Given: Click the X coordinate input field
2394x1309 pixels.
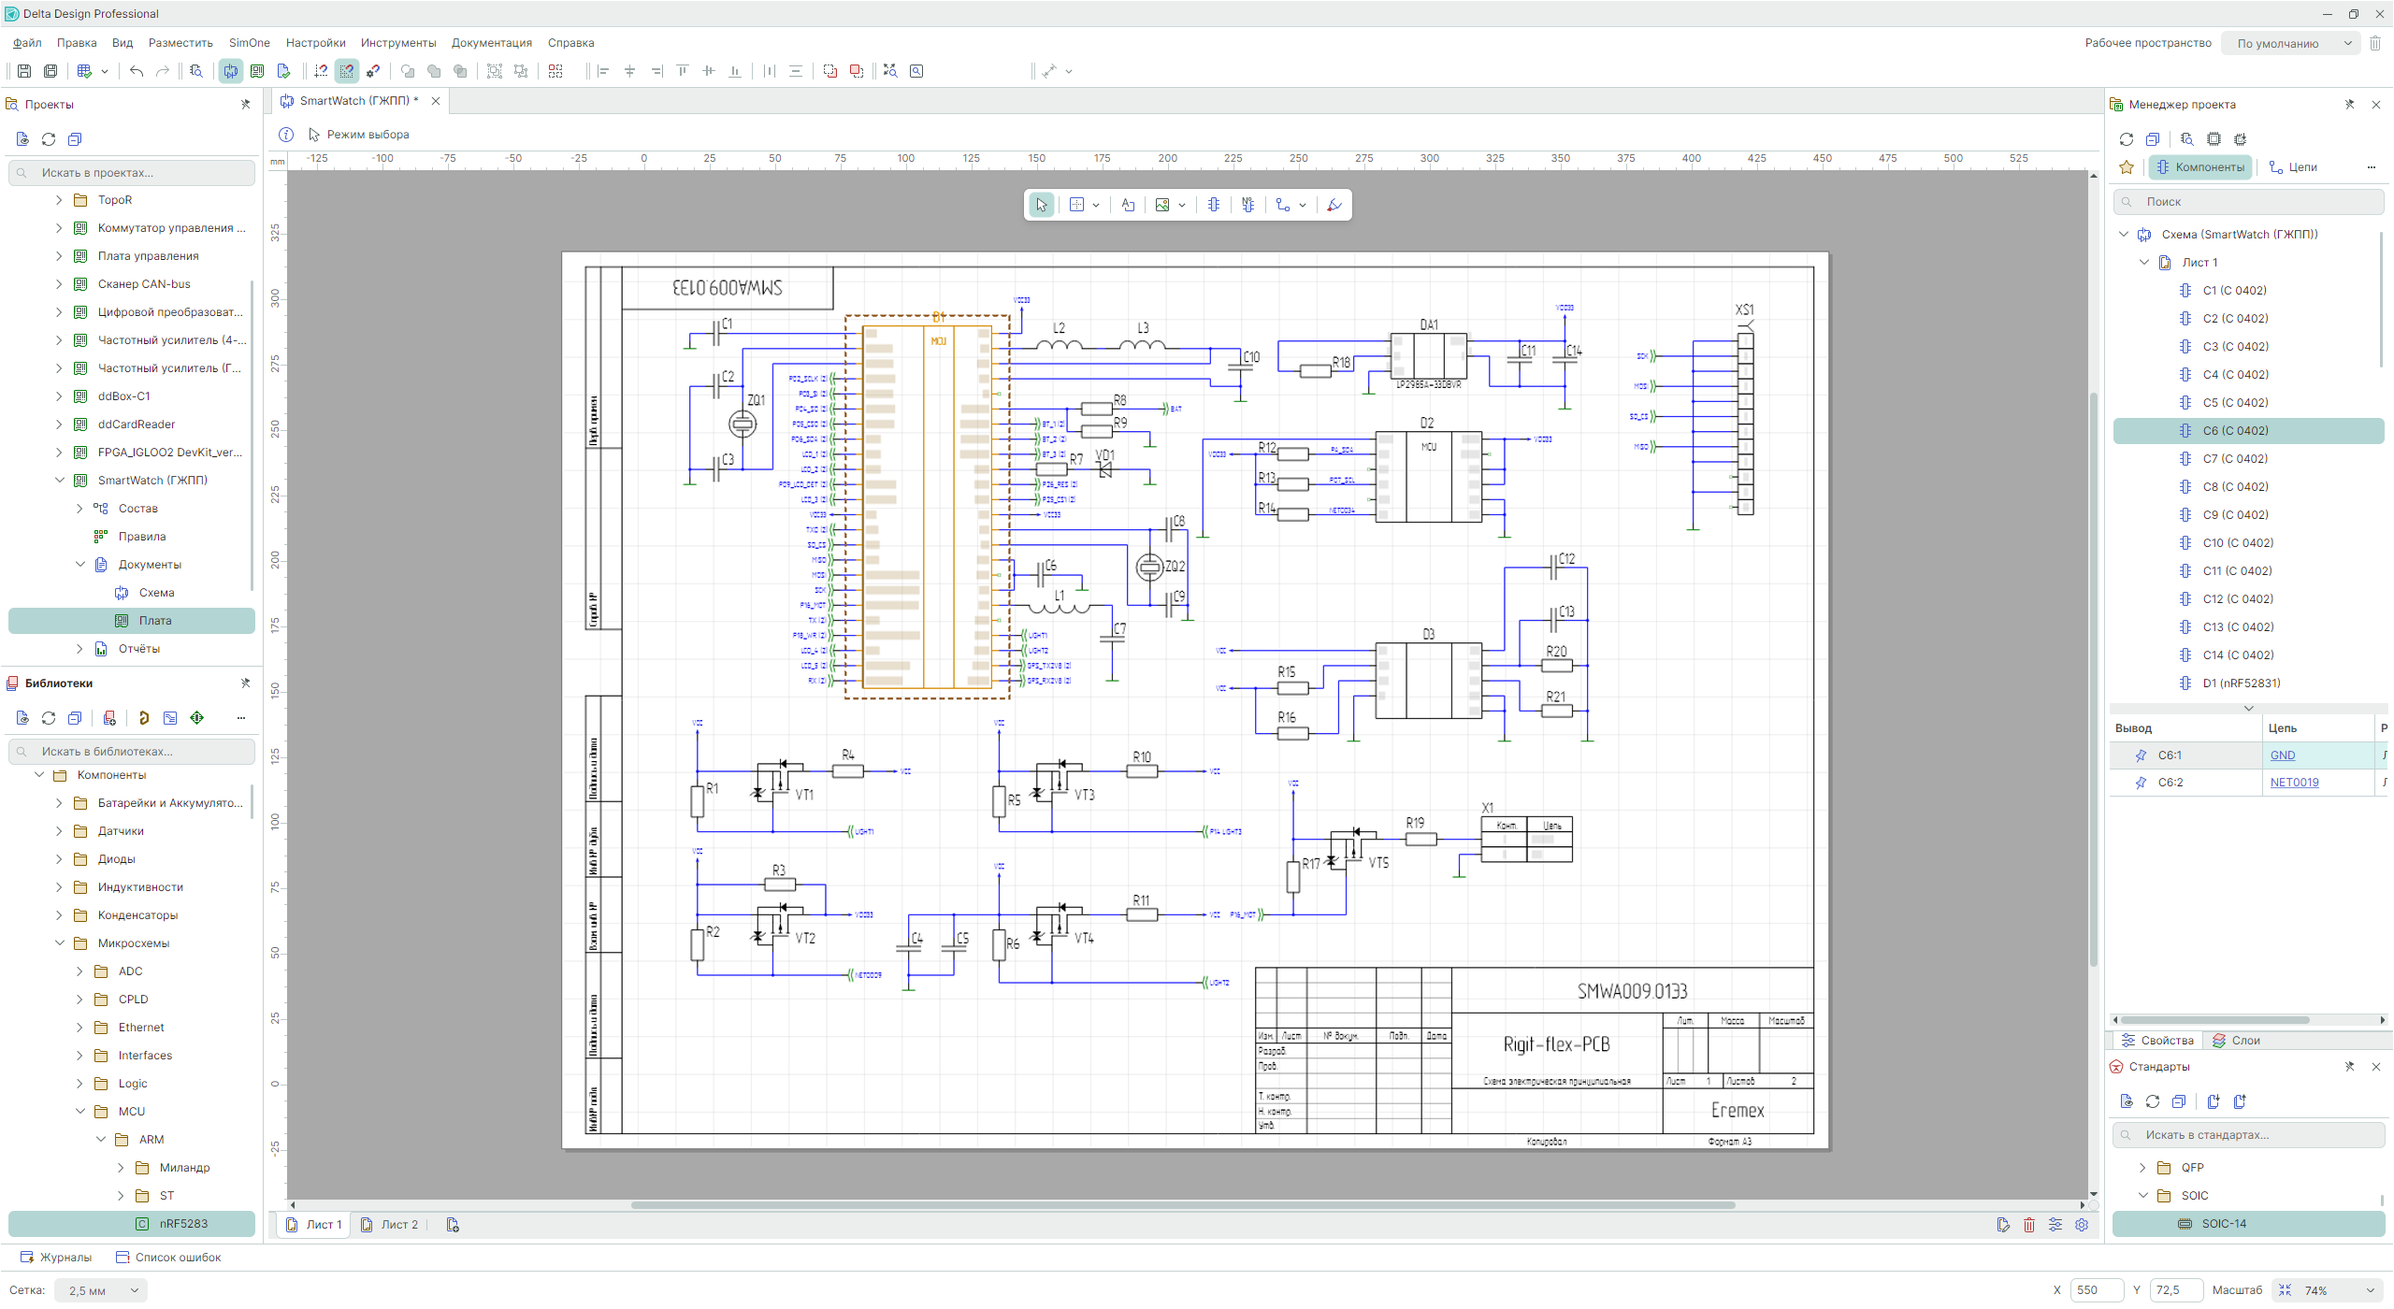Looking at the screenshot, I should (2096, 1290).
